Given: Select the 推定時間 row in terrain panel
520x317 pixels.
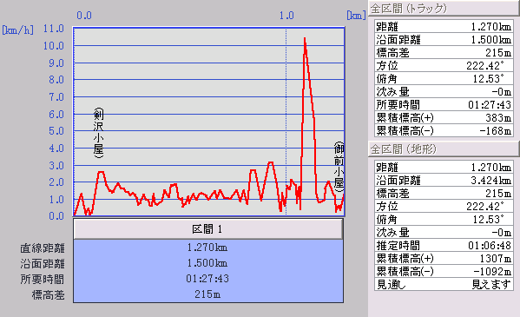Looking at the screenshot, I should coord(444,246).
